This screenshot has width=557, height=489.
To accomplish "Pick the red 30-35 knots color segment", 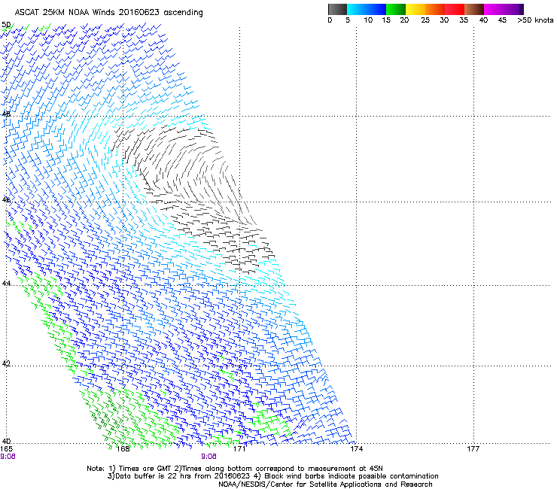I will tap(455, 9).
